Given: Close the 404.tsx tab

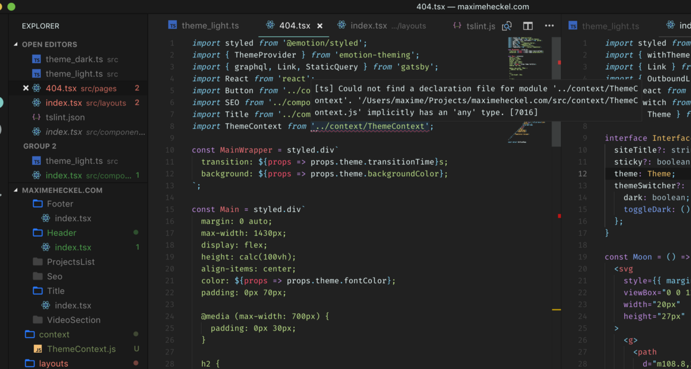Looking at the screenshot, I should click(320, 25).
